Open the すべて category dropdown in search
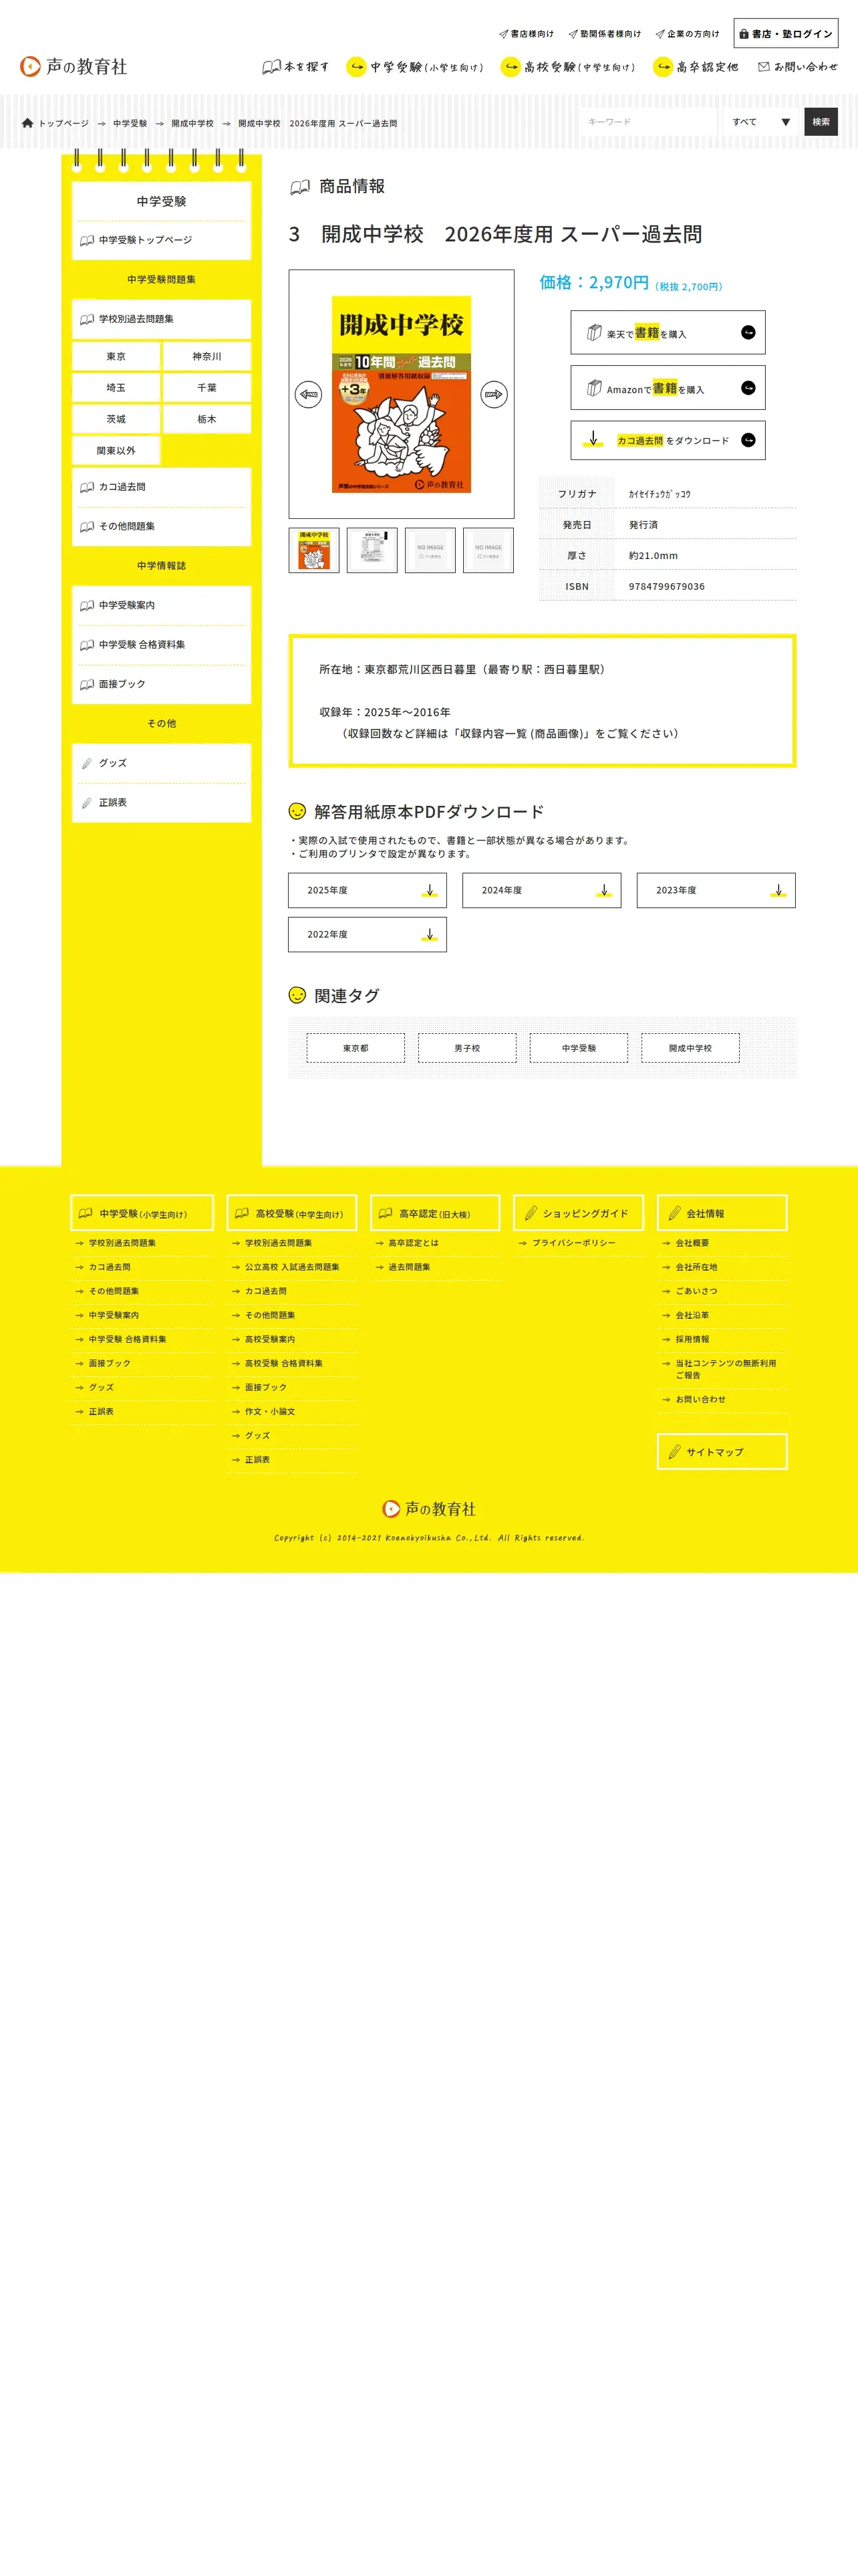The image size is (858, 2576). pyautogui.click(x=761, y=122)
